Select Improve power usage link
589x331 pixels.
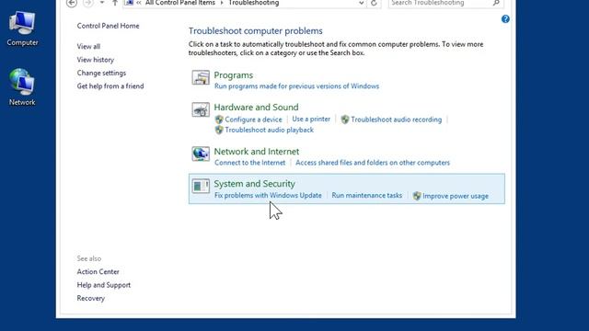coord(456,196)
